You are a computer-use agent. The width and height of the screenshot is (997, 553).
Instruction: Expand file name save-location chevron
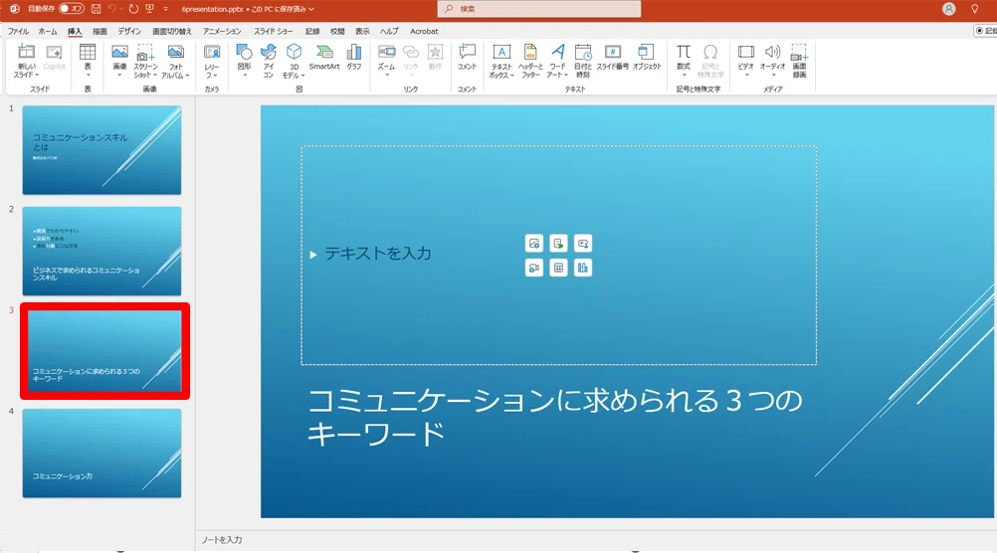coord(311,9)
